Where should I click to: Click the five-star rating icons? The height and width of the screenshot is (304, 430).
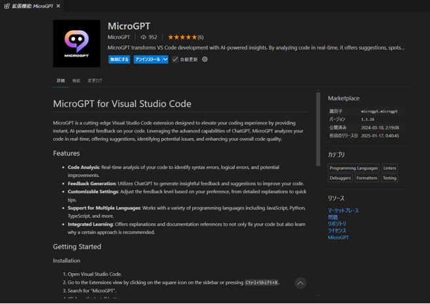coord(182,37)
